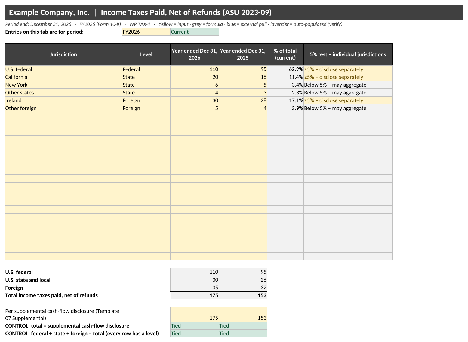This screenshot has width=468, height=342.
Task: Select the 3.4% of total cell
Action: [x=285, y=85]
